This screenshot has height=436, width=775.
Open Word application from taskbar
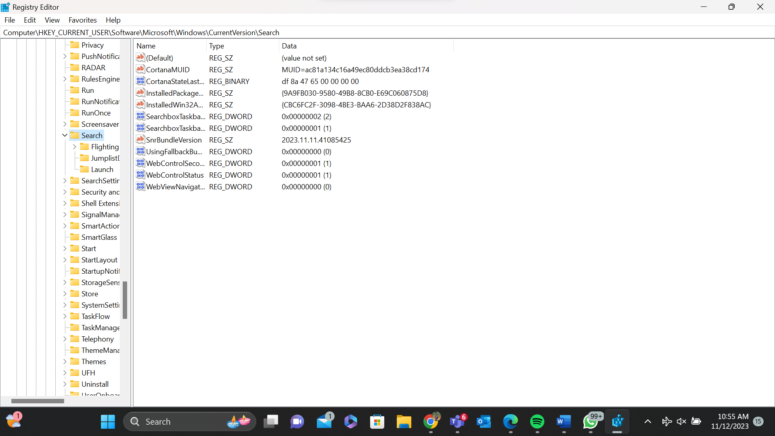point(563,421)
